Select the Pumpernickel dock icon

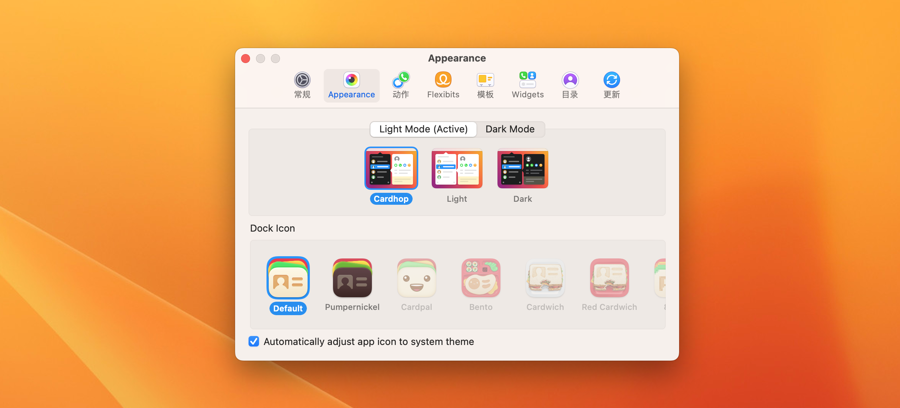(352, 278)
